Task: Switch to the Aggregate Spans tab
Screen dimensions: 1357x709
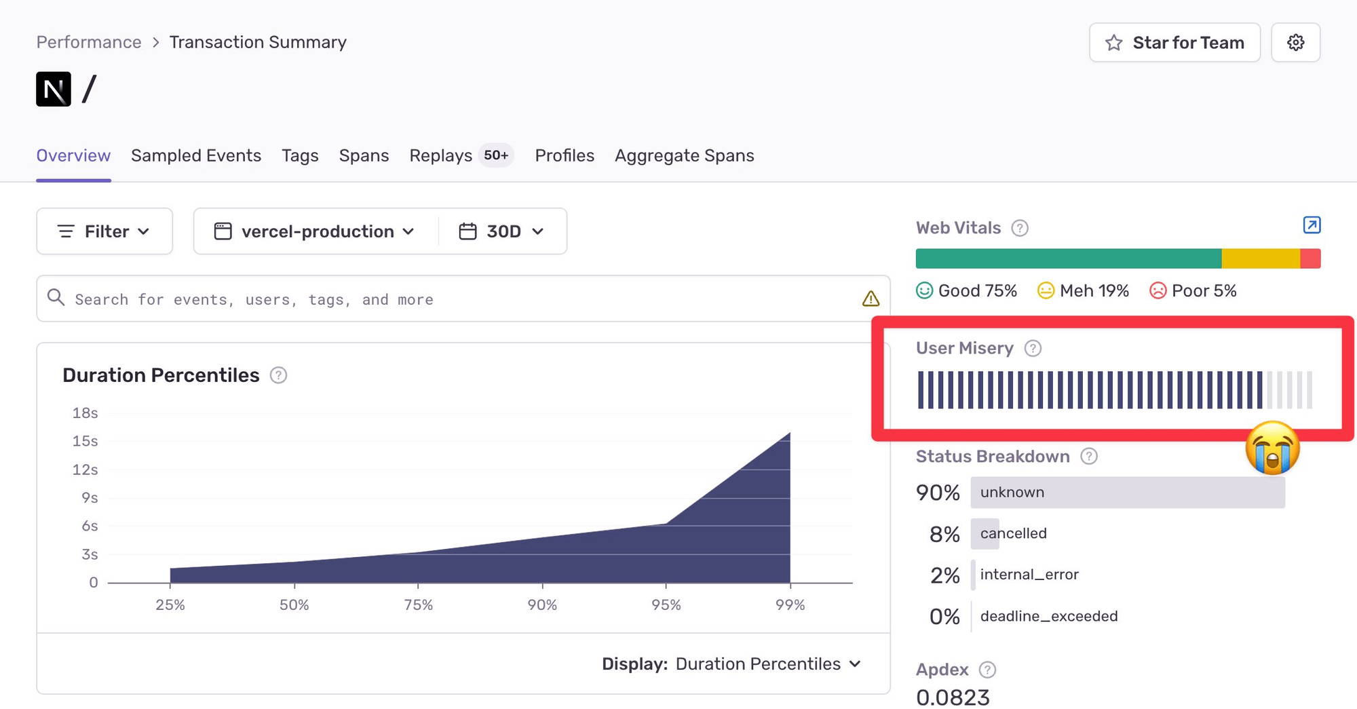Action: coord(684,156)
